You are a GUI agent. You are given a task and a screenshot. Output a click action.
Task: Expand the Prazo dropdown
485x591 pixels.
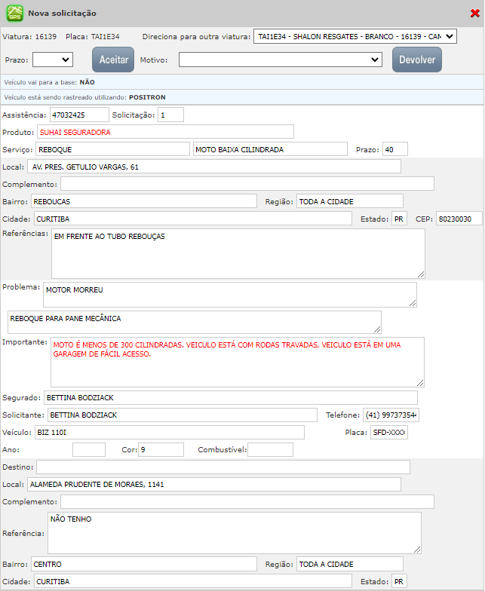point(52,60)
